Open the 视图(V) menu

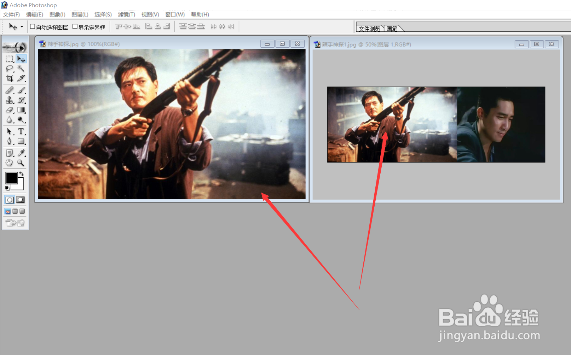(150, 14)
